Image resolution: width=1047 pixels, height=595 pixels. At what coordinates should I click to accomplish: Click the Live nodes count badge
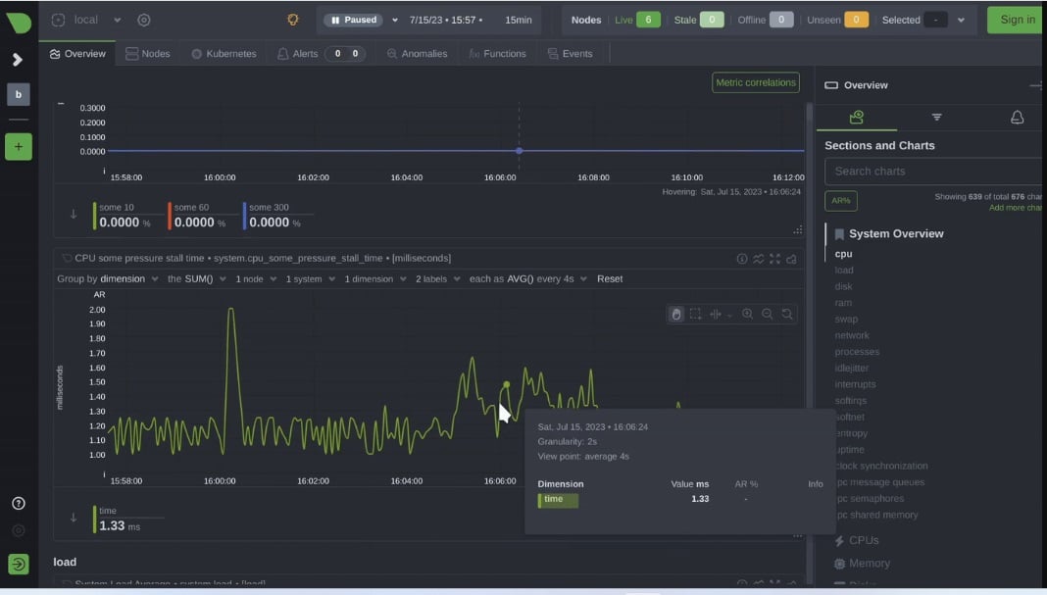[648, 20]
